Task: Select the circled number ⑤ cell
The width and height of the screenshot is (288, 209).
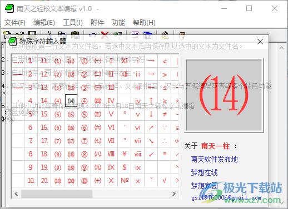Action: tap(85, 114)
